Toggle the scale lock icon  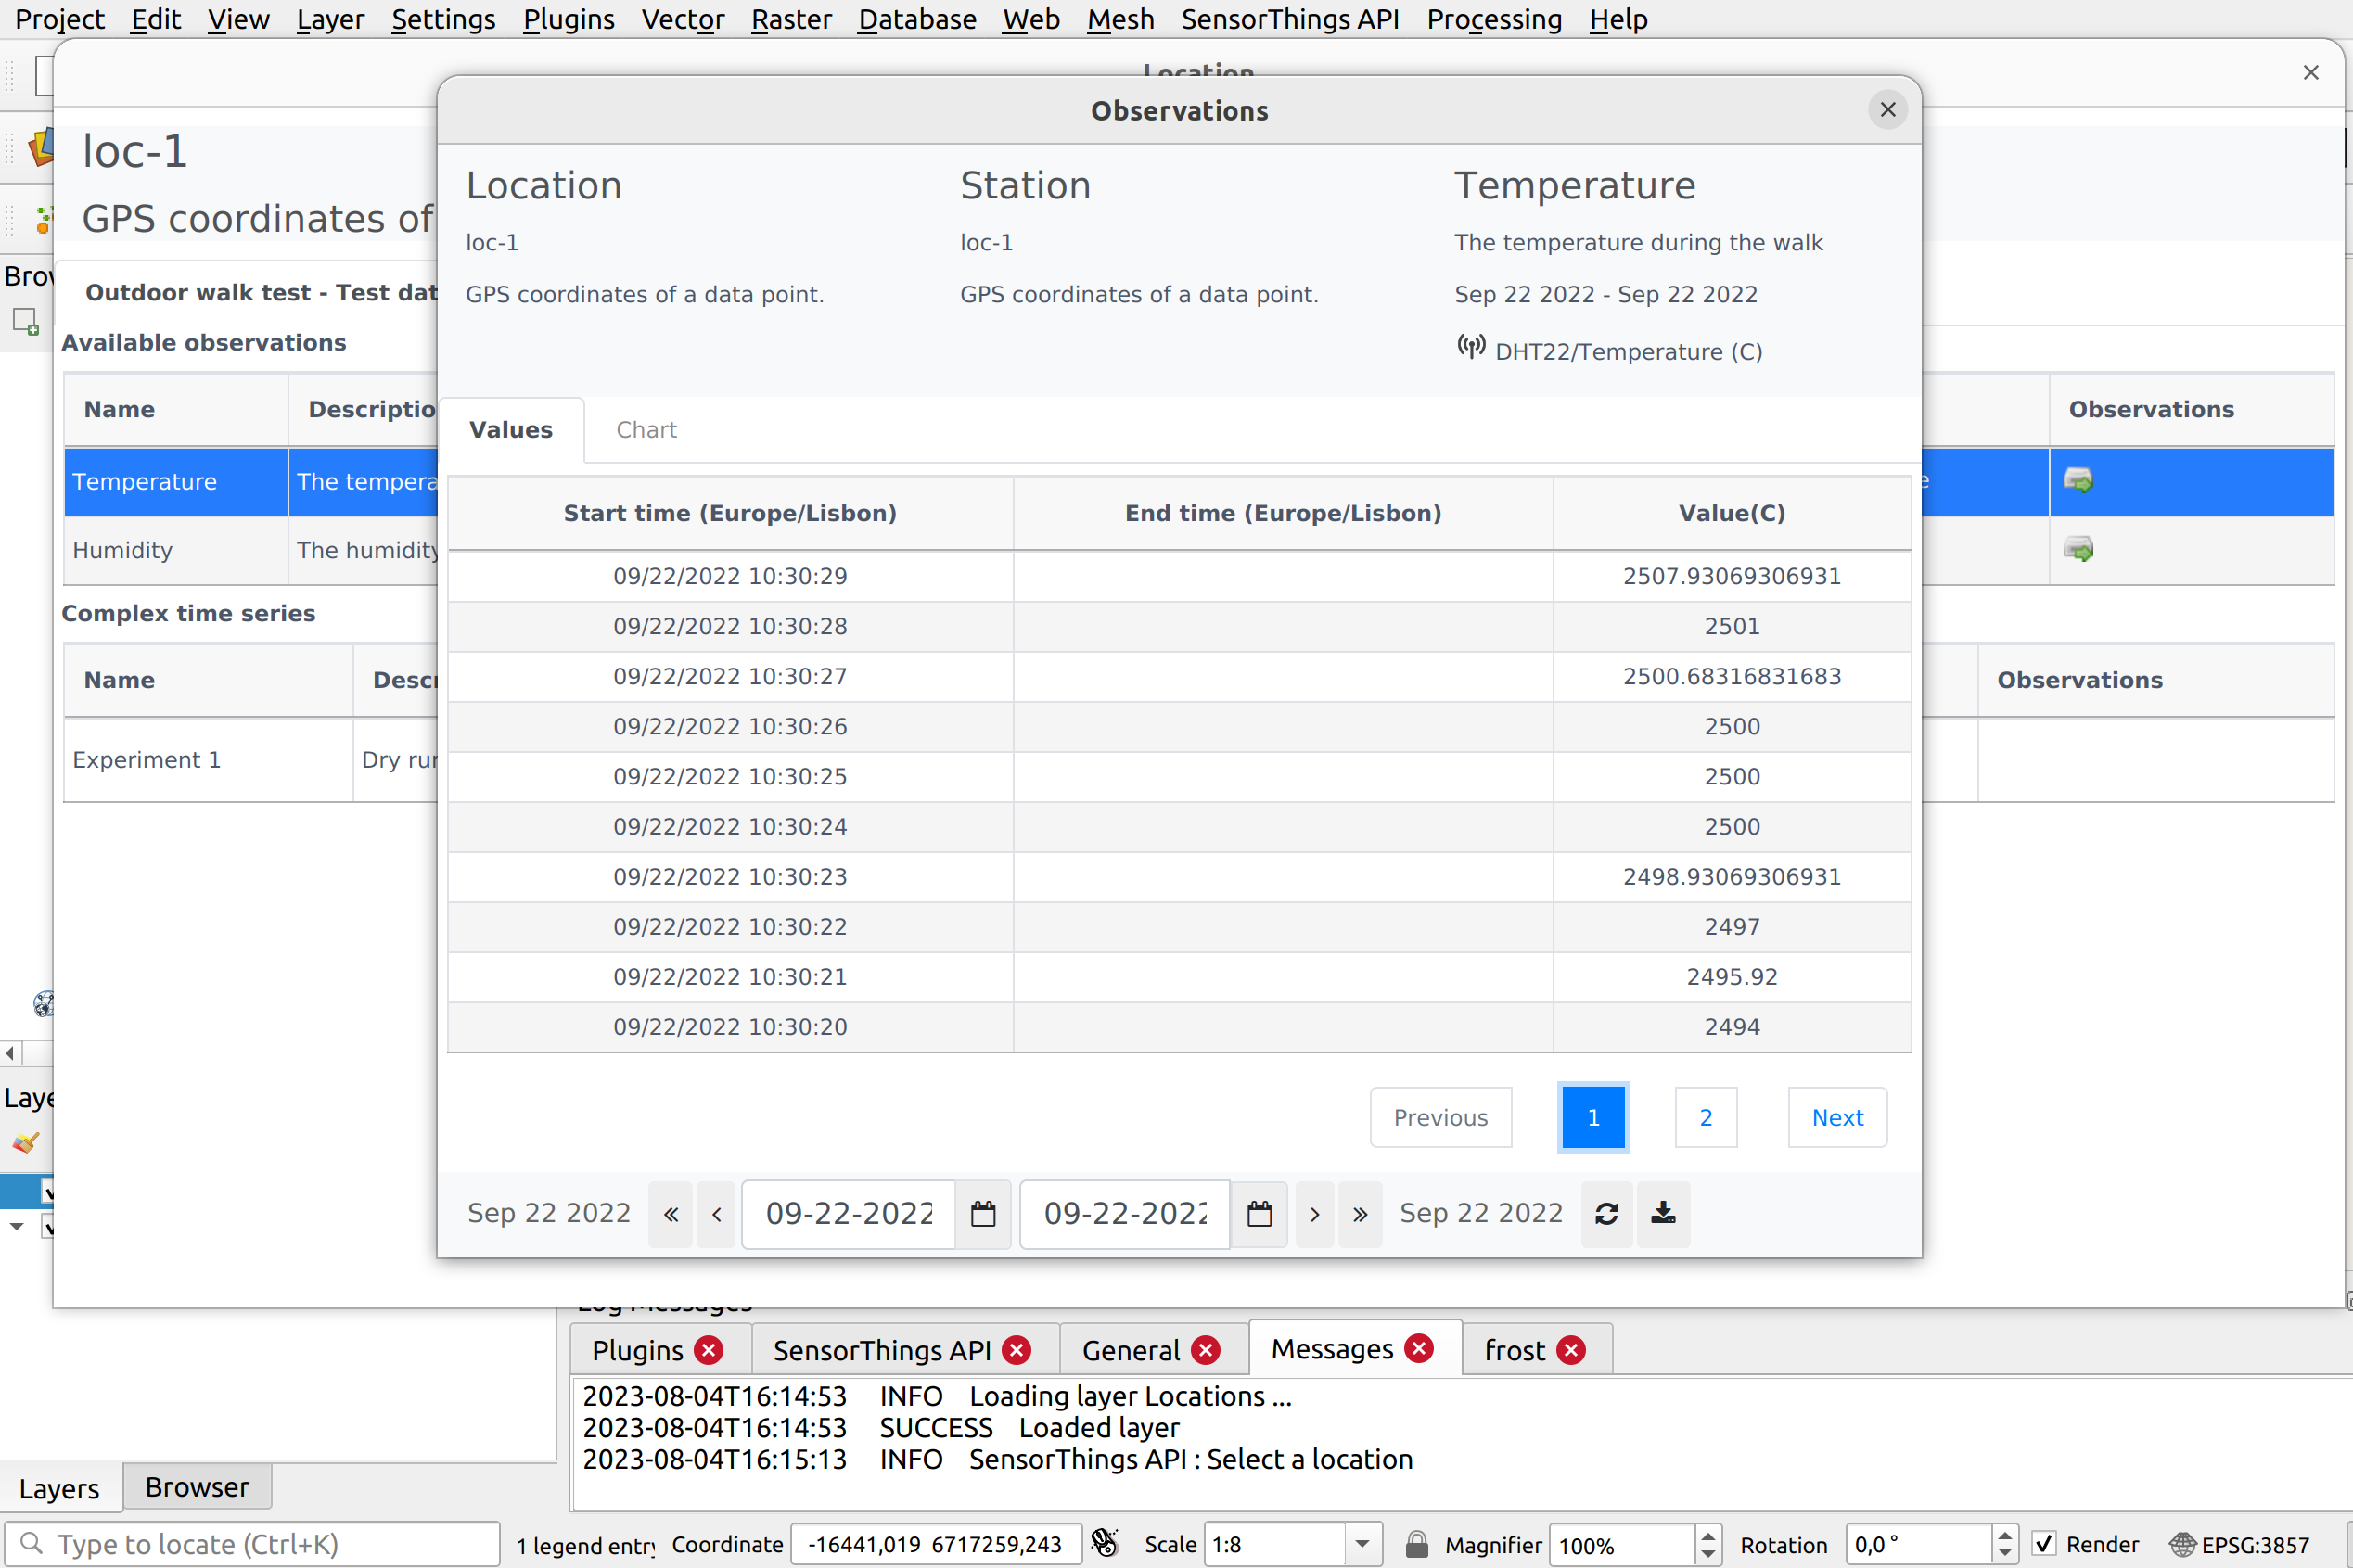(x=1416, y=1543)
